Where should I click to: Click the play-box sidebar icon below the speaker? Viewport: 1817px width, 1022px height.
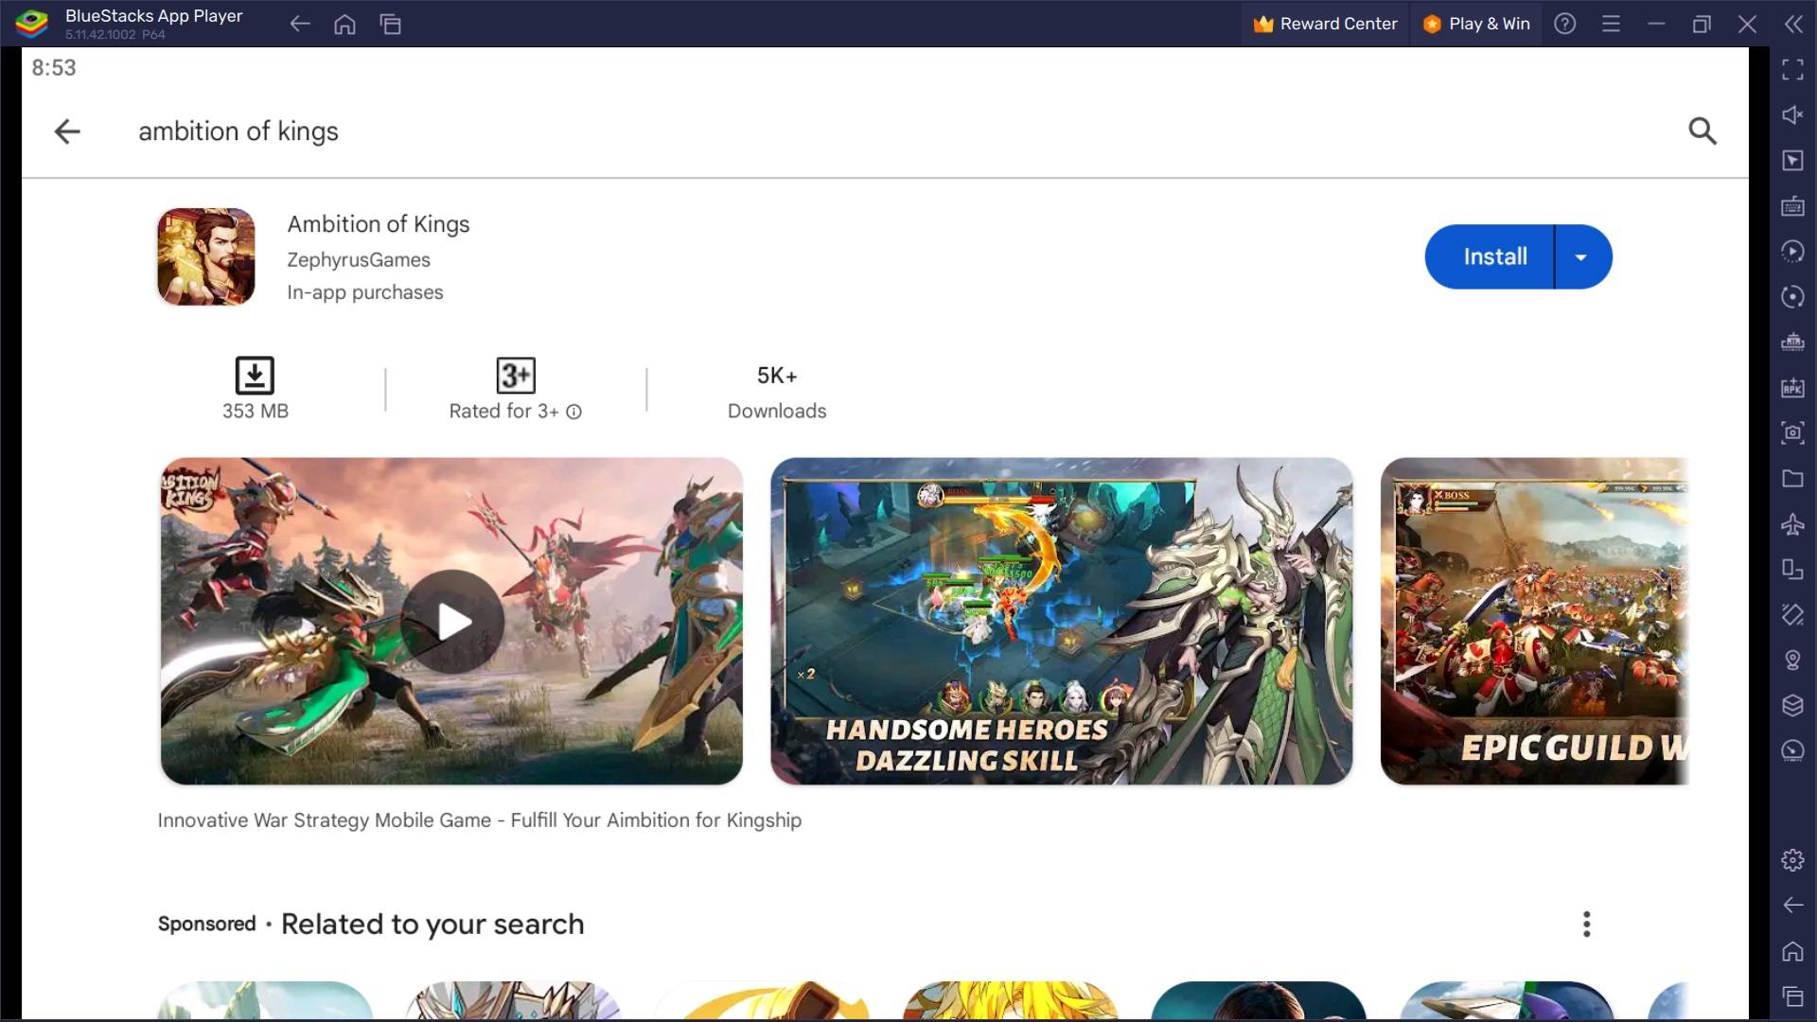pos(1792,160)
